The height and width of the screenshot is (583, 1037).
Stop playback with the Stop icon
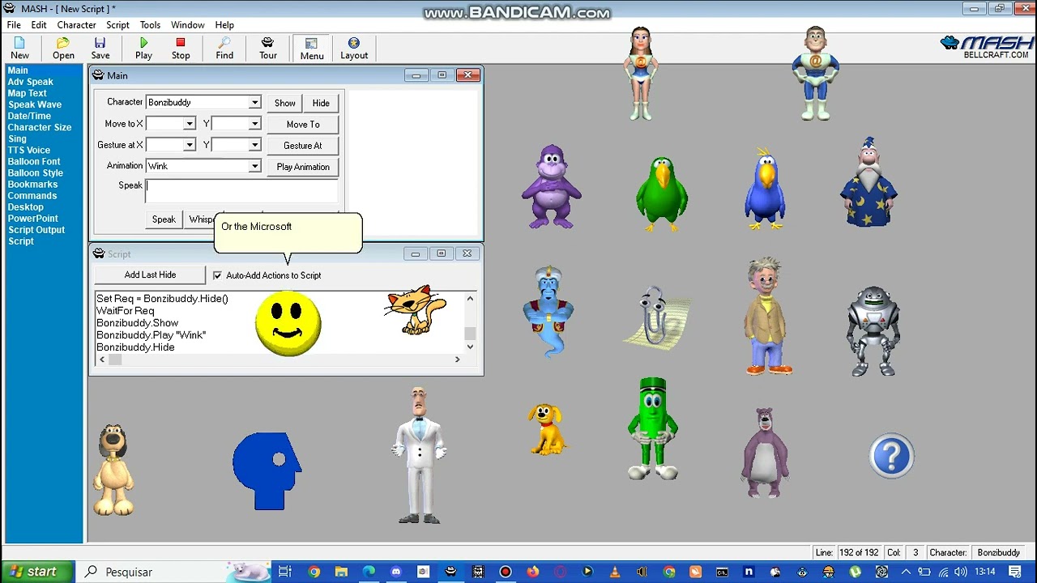181,48
